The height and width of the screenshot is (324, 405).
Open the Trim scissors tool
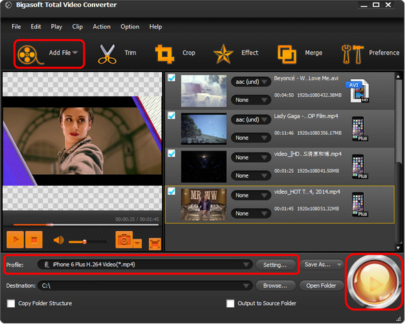[x=107, y=54]
